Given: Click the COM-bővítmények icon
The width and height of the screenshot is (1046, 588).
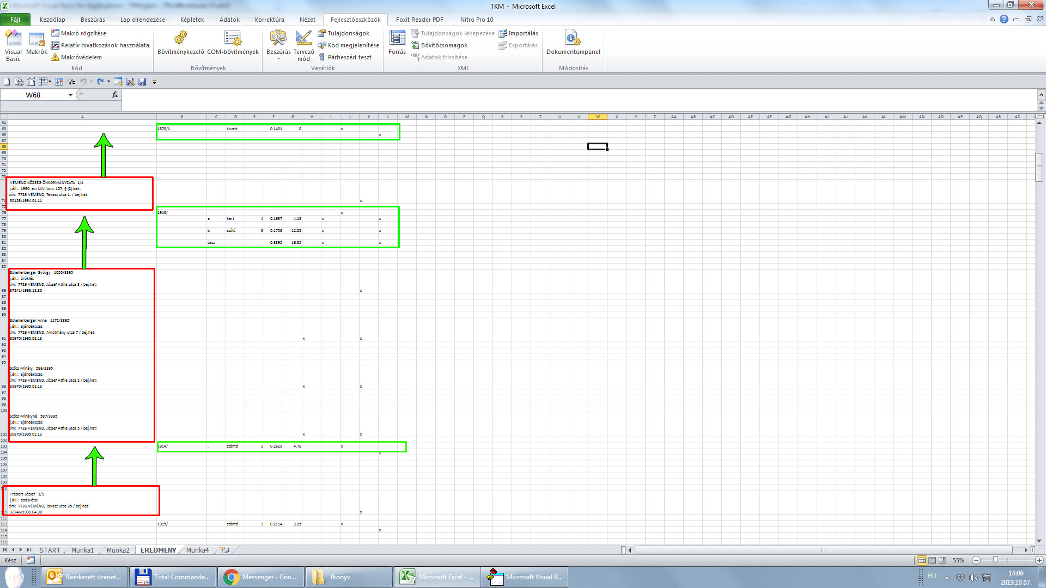Looking at the screenshot, I should (233, 45).
